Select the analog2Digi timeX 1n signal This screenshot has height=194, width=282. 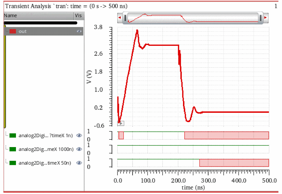point(45,135)
